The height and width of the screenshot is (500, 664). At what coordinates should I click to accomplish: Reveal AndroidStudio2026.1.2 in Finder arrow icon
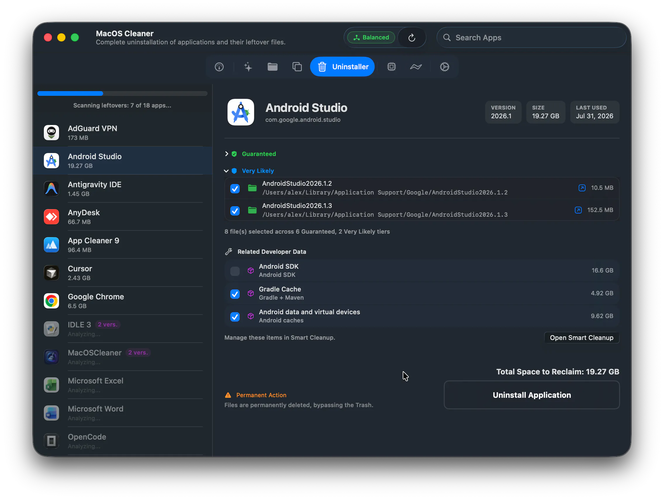(582, 188)
